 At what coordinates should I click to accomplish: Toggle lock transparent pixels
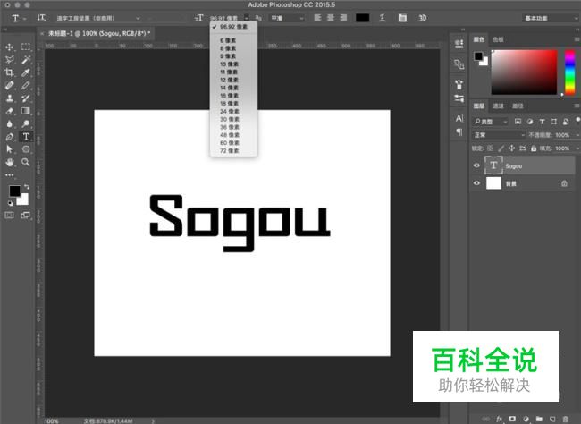coord(490,148)
